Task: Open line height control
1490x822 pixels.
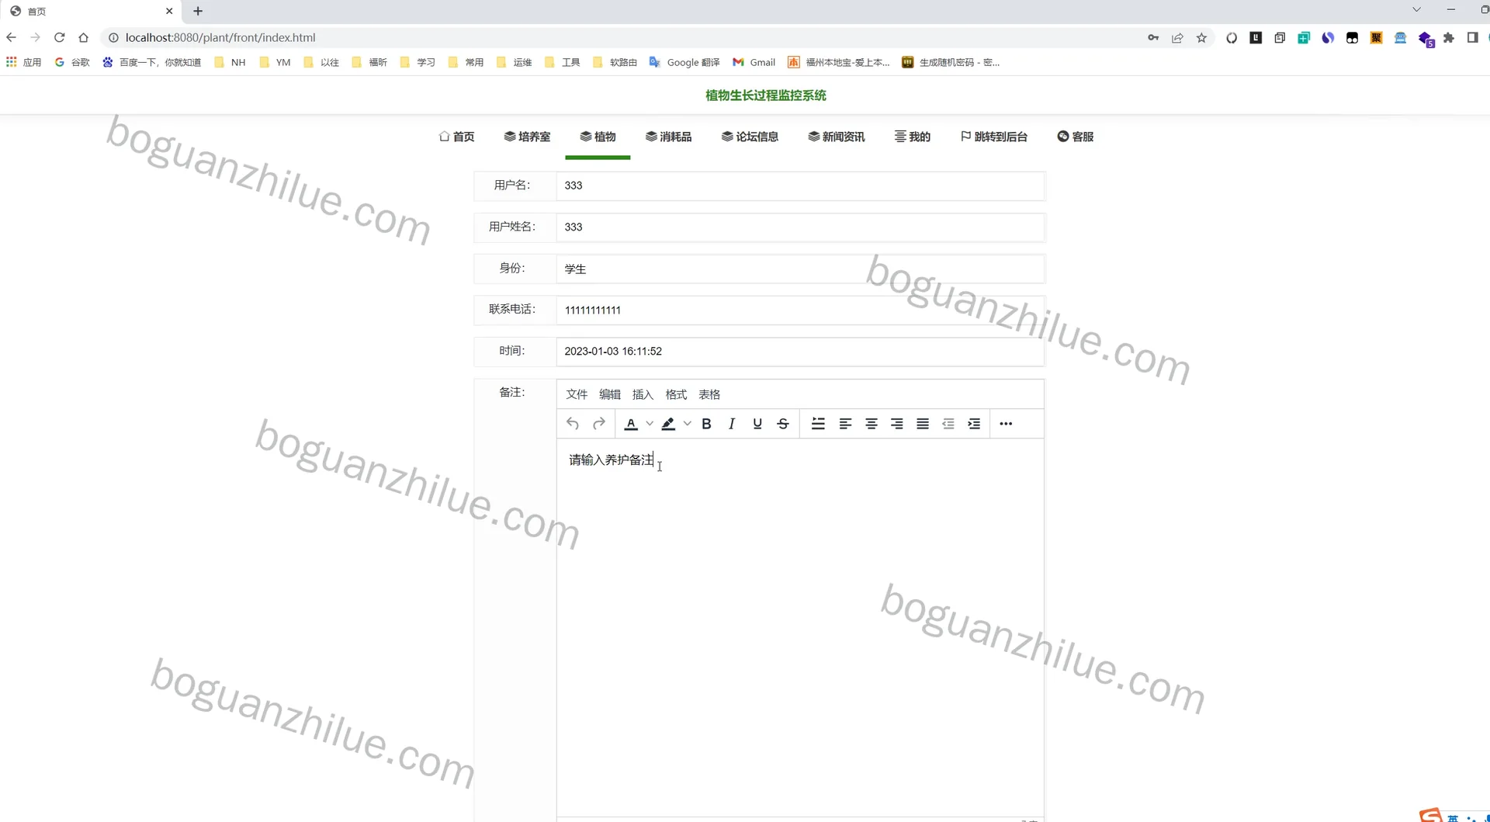Action: (818, 424)
